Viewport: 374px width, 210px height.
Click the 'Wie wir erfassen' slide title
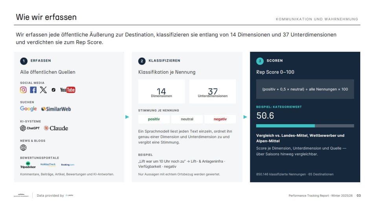[46, 17]
